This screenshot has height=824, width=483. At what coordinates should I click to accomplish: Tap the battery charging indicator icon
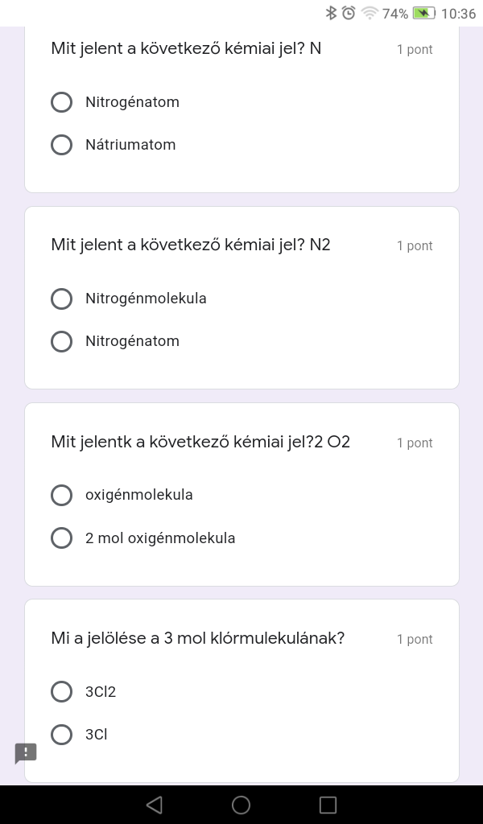(x=423, y=13)
